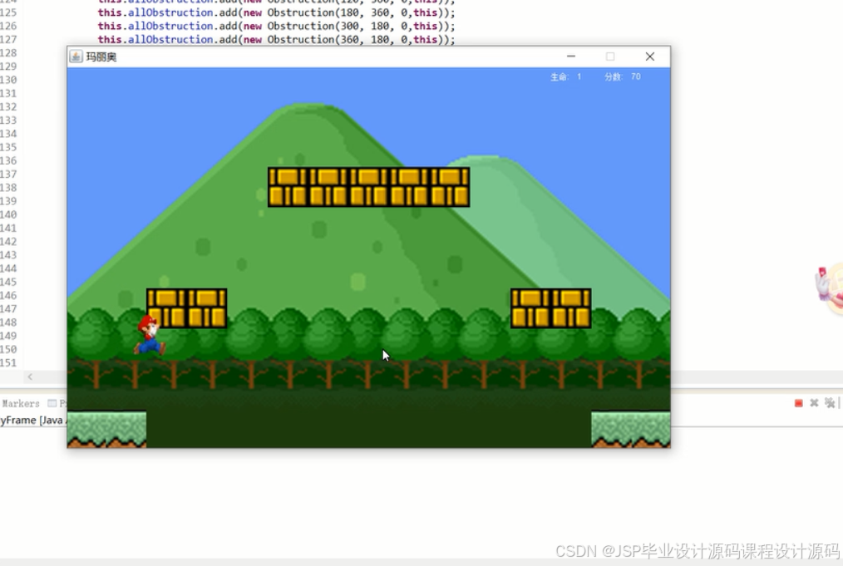The image size is (843, 566).
Task: Click the 分数: 70 score display
Action: 623,76
